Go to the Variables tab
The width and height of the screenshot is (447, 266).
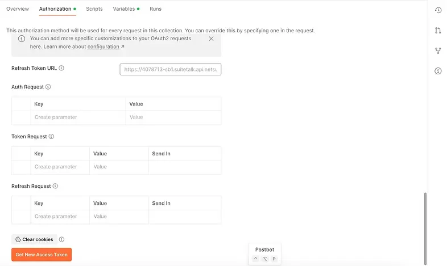[124, 9]
